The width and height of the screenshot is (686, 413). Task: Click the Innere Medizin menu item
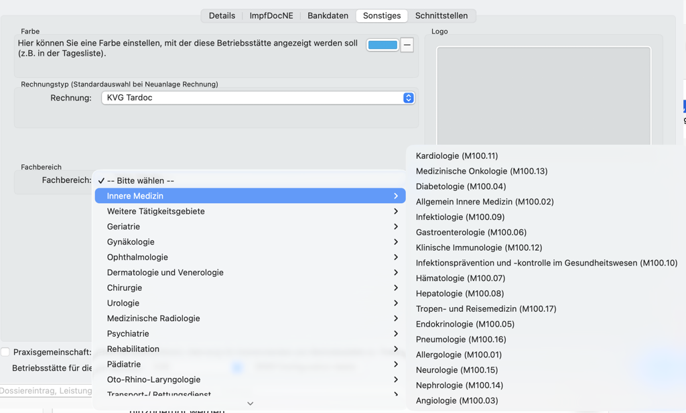(x=250, y=196)
